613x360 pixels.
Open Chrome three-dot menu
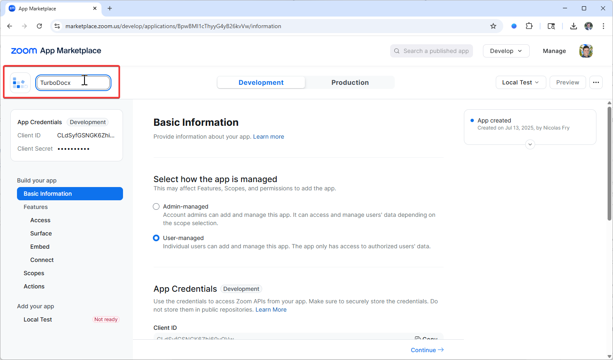coord(603,26)
